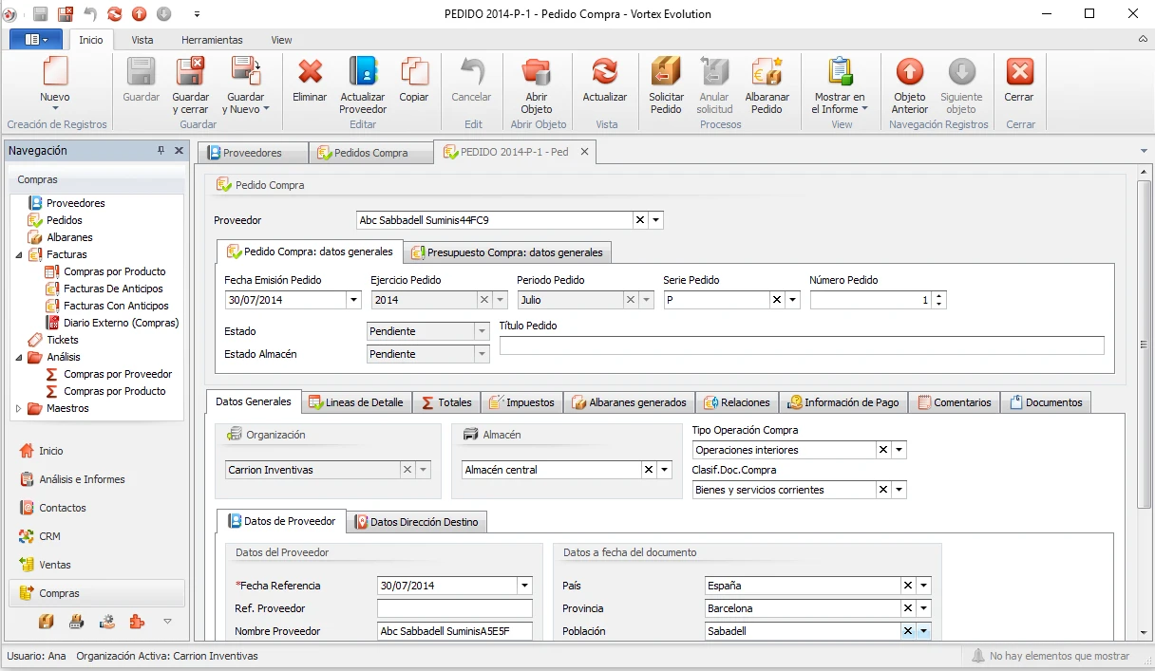Select Compras por Proveedor analysis item
Image resolution: width=1155 pixels, height=671 pixels.
point(118,374)
